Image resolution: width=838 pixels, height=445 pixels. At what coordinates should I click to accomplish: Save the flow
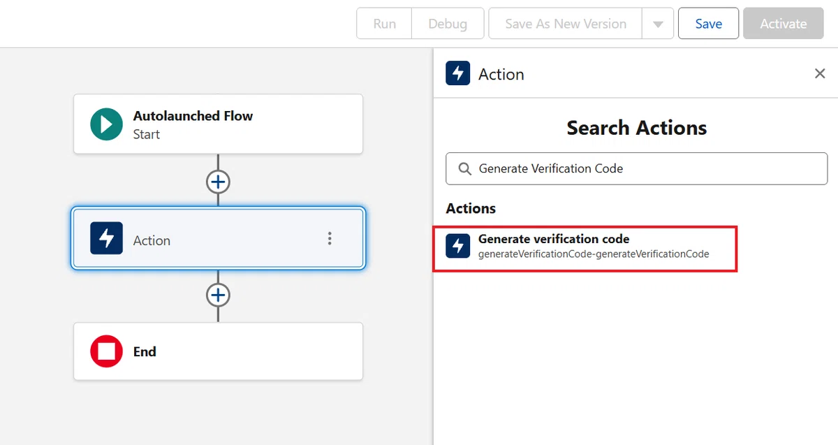708,24
